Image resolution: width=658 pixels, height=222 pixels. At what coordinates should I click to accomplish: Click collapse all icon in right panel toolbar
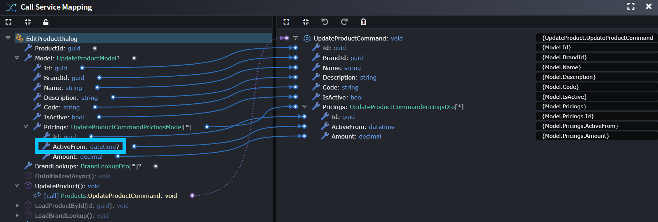(305, 22)
